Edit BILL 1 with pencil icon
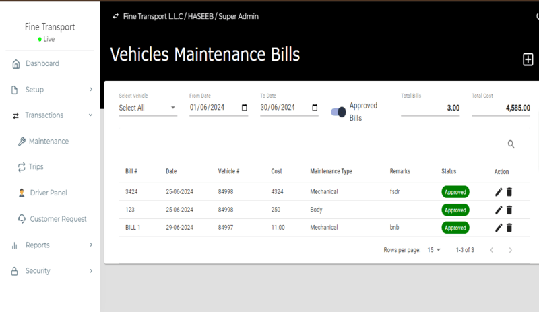This screenshot has width=539, height=312. tap(499, 228)
